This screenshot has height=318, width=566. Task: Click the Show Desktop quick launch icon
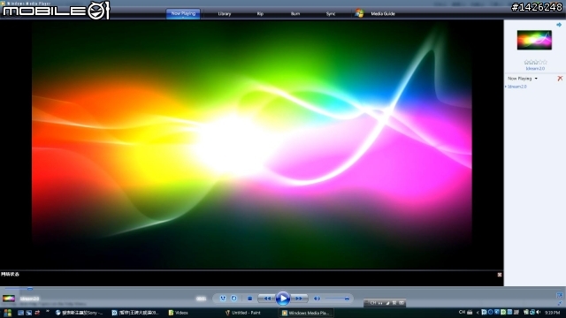pos(20,313)
